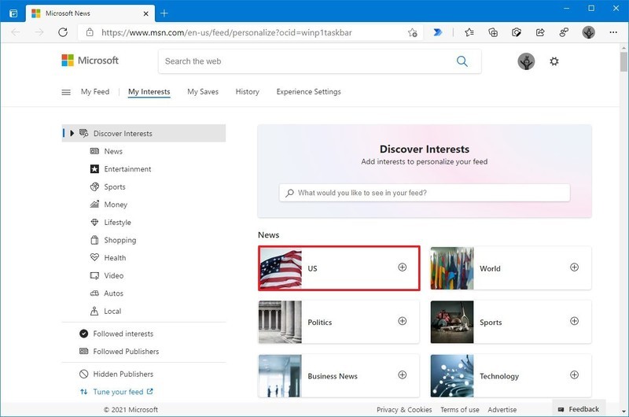Open Hidden Publishers list
Screen dimensions: 629x417
[116, 374]
